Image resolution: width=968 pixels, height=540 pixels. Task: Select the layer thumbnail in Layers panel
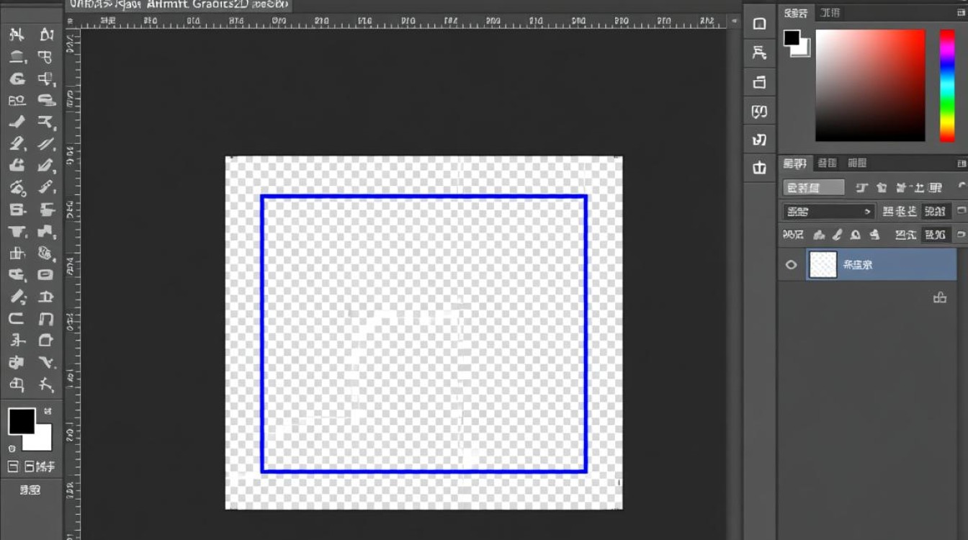tap(823, 265)
